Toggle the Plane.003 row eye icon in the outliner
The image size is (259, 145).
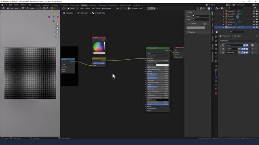coord(254,27)
